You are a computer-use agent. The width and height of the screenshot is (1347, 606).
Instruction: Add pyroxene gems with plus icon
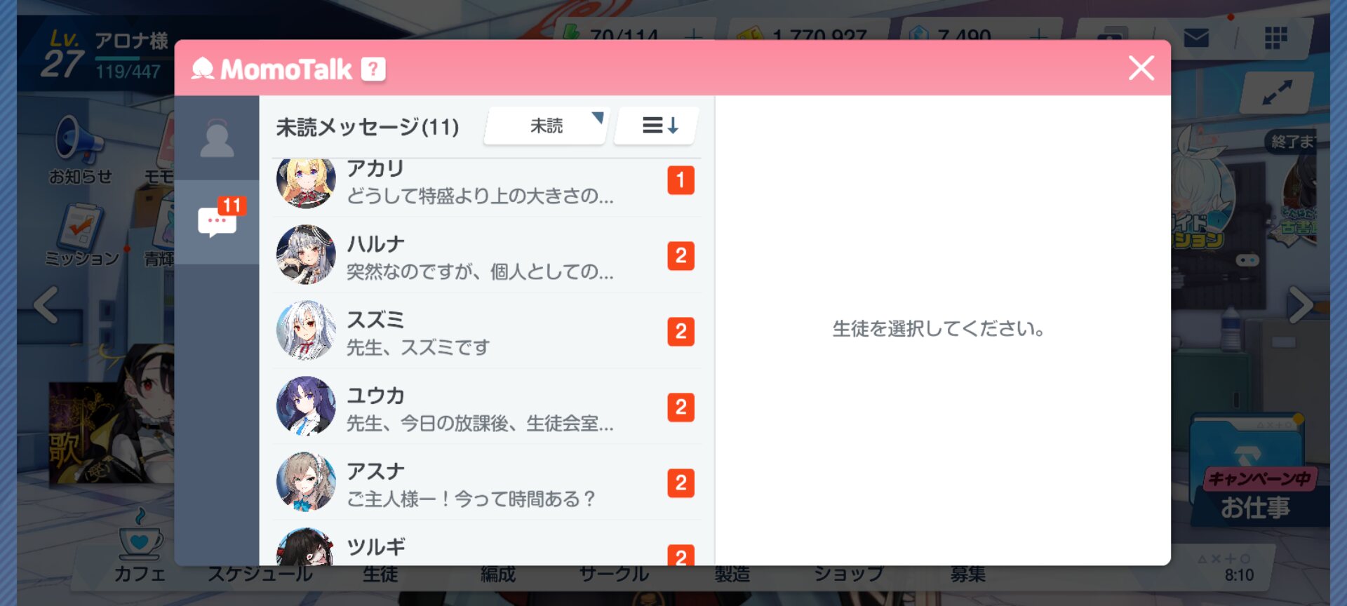1039,35
